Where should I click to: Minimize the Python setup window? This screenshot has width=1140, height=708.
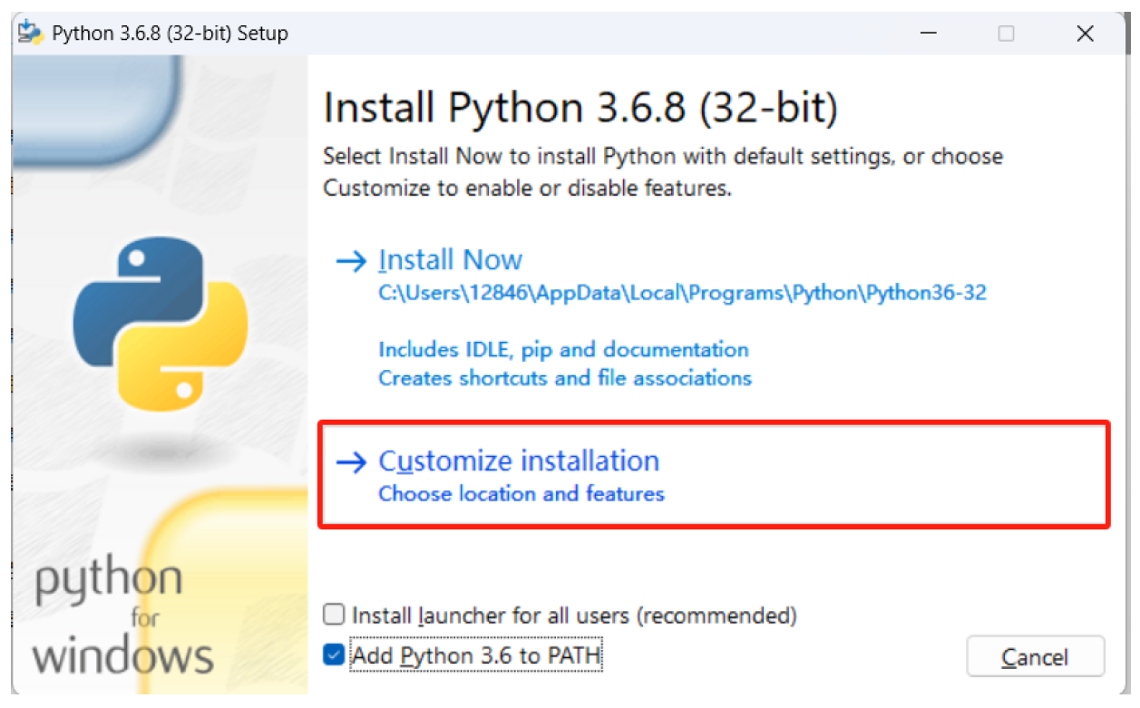(x=928, y=34)
